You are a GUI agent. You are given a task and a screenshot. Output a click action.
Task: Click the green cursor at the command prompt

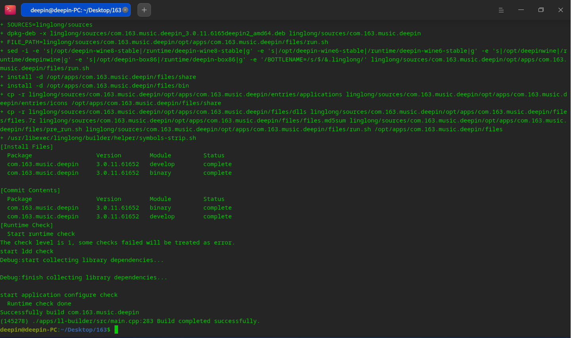coord(116,330)
